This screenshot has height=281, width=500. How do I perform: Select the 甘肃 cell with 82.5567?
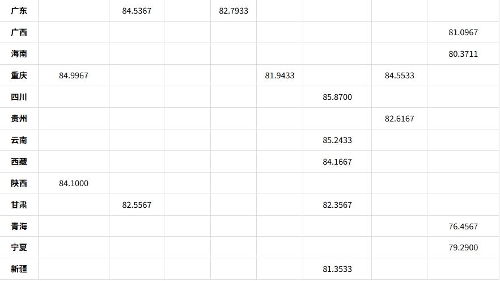point(137,205)
